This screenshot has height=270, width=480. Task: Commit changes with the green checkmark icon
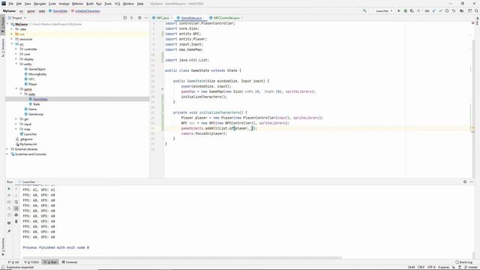click(x=440, y=10)
